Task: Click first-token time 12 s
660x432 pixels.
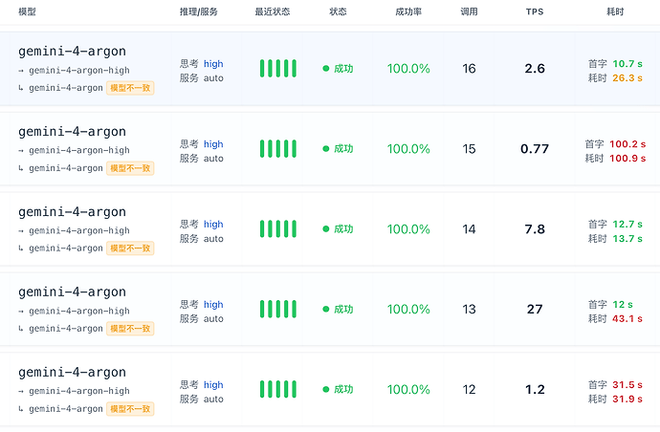Action: point(623,304)
